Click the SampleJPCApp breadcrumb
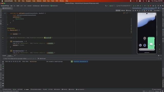Screen dimensions: 164x92 click(x=5, y=6)
